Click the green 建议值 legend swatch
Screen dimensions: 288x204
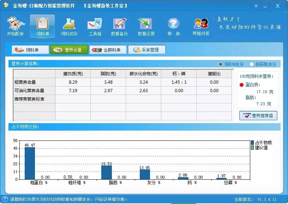coord(252,148)
